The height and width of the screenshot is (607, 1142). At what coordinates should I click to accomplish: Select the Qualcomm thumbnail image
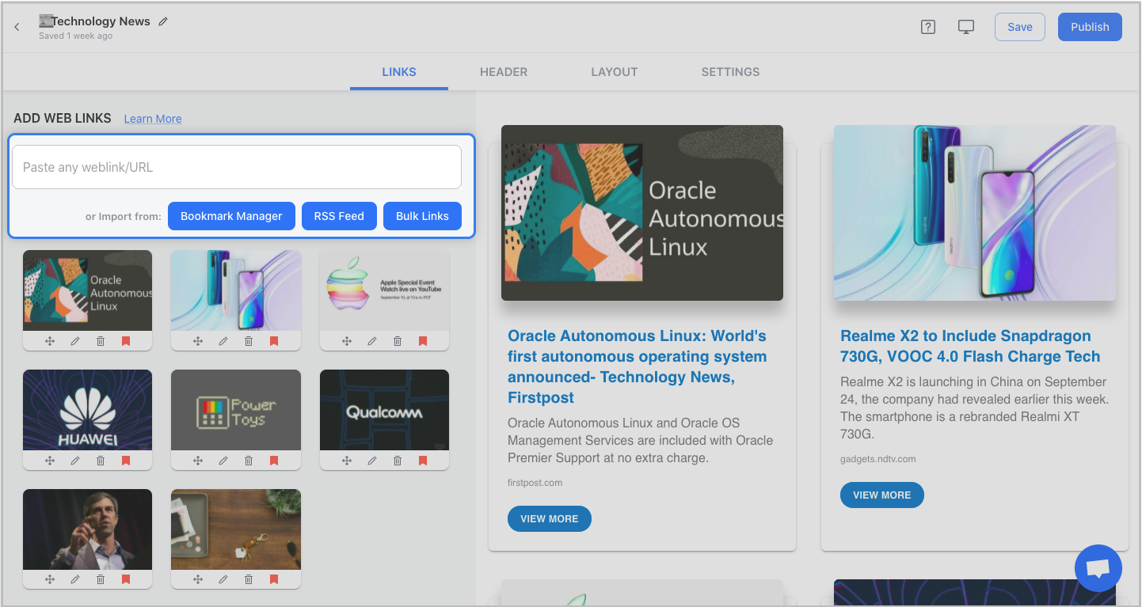(384, 410)
